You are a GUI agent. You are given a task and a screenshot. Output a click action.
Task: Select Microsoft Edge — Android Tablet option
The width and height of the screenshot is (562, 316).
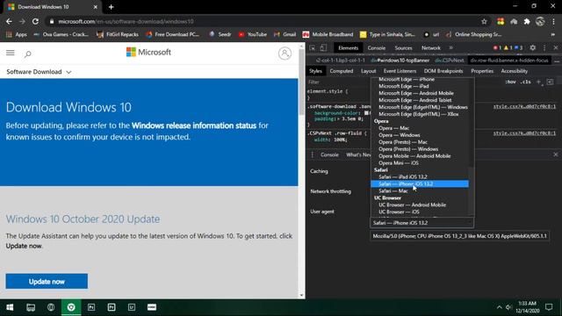tap(420, 100)
